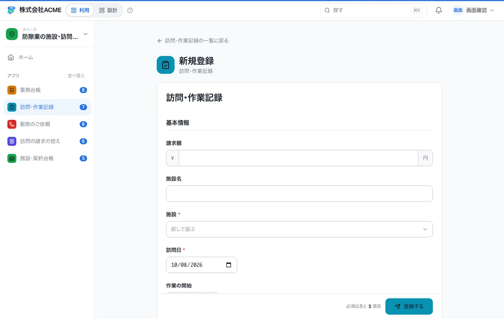Switch to the 設計 mode tab
The image size is (504, 319).
point(108,10)
